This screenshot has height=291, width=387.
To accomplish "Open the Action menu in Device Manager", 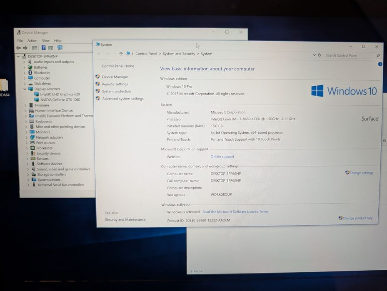I will [x=32, y=40].
